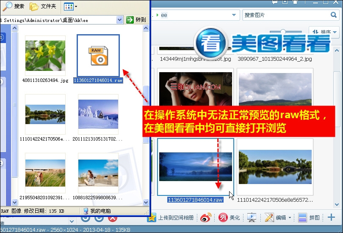Click the 3890967_101350244964_2.jpg filename label
343x233 pixels.
pyautogui.click(x=275, y=59)
